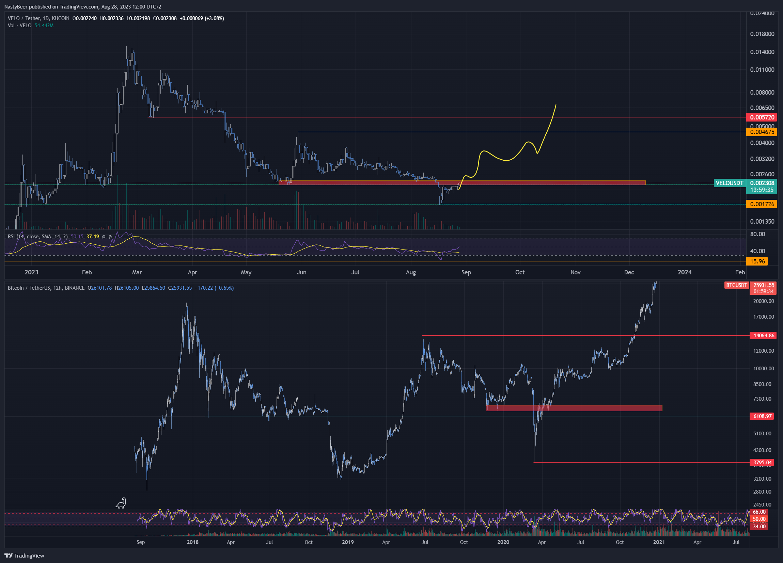Click the O0.002240 open value in the VELO legend
This screenshot has width=783, height=563.
tap(84, 18)
